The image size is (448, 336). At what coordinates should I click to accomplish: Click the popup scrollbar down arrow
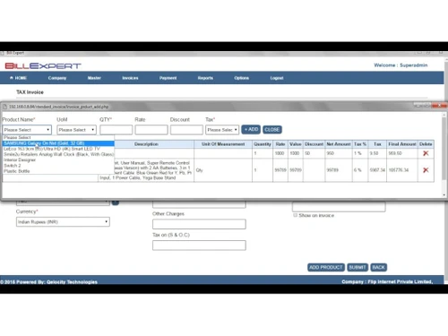(x=444, y=194)
